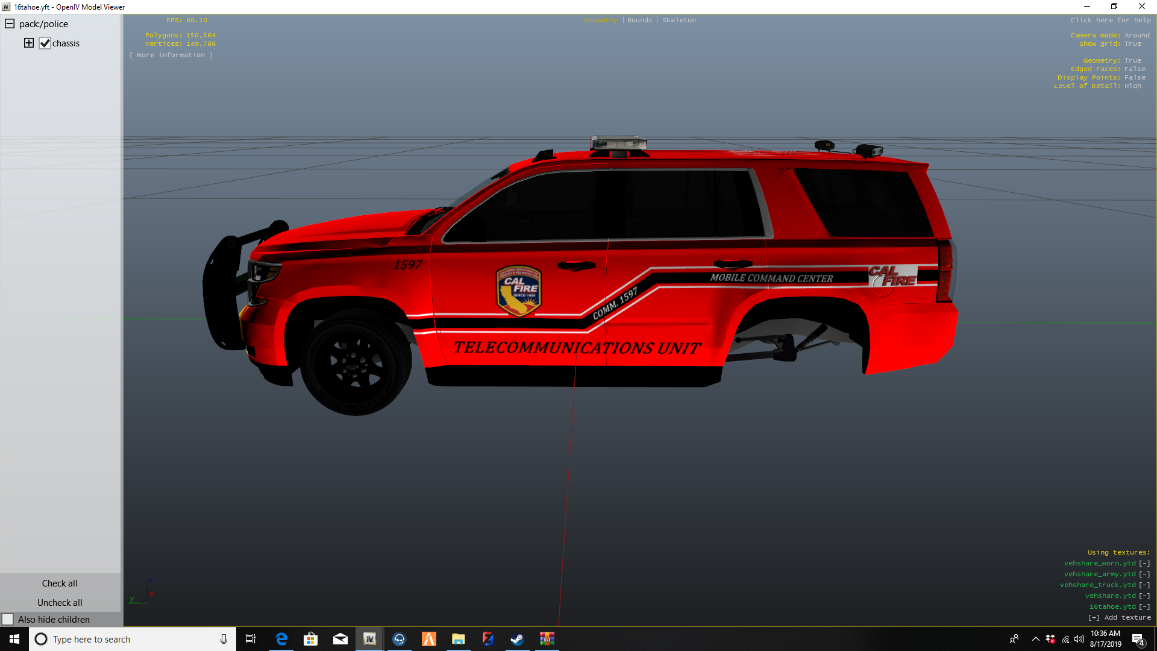Open File Explorer from taskbar
Screen dimensions: 1157x651
(x=458, y=639)
